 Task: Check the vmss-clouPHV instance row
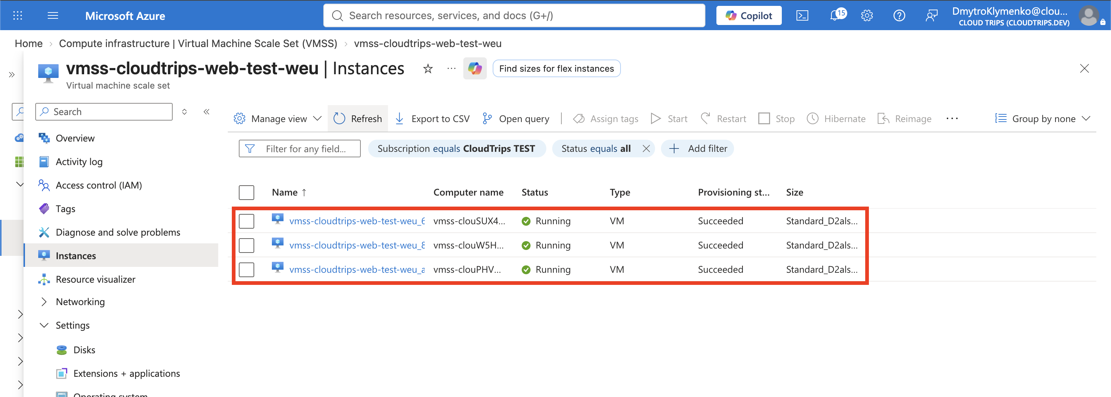[246, 269]
